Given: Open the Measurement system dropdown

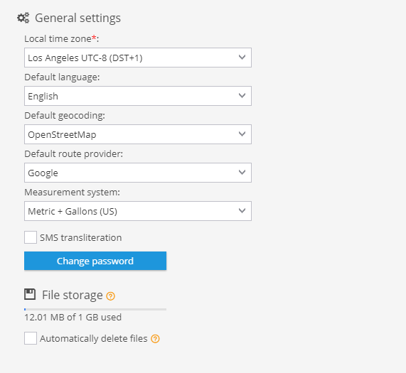Looking at the screenshot, I should 138,211.
